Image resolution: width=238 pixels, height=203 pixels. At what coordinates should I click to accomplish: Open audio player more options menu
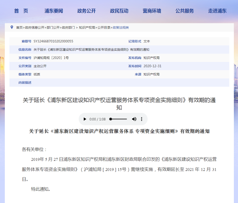tap(142, 119)
